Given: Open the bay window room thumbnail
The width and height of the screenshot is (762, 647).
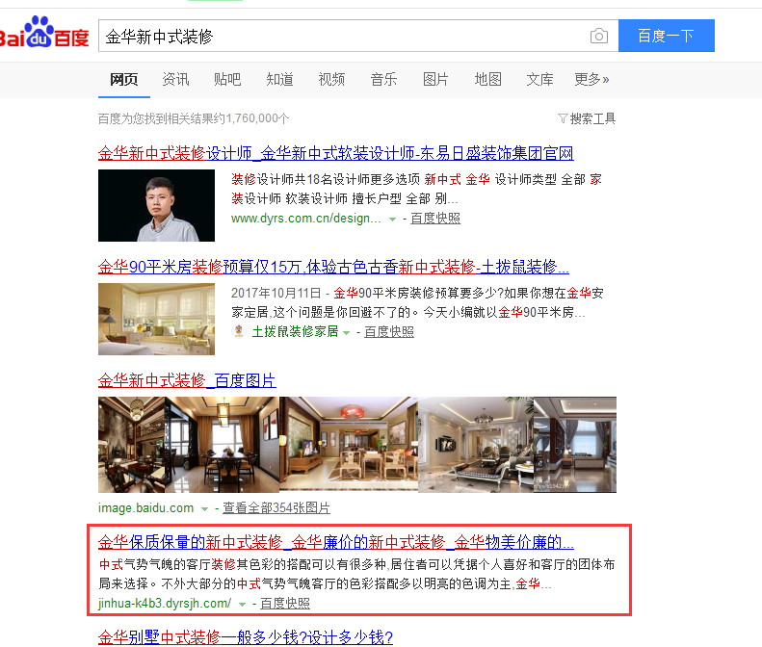Looking at the screenshot, I should click(156, 319).
